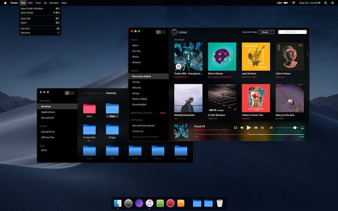Open the Trash in the Dock
This screenshot has height=211, width=338.
[x=220, y=203]
